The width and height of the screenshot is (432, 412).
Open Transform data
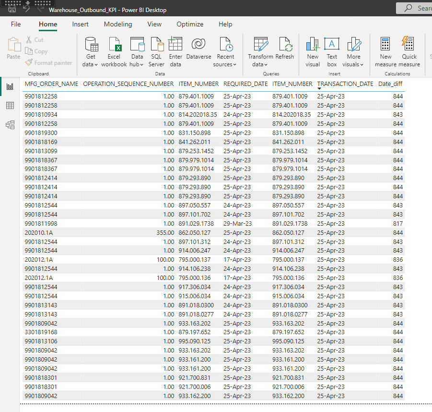point(260,52)
